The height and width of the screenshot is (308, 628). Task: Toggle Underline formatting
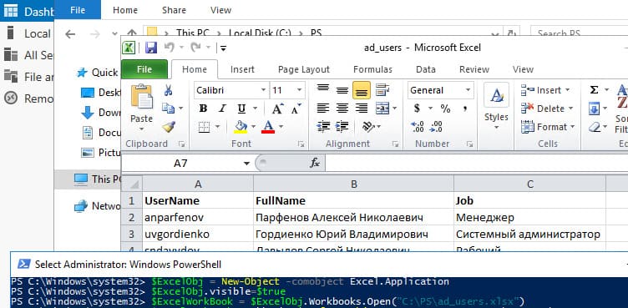241,109
